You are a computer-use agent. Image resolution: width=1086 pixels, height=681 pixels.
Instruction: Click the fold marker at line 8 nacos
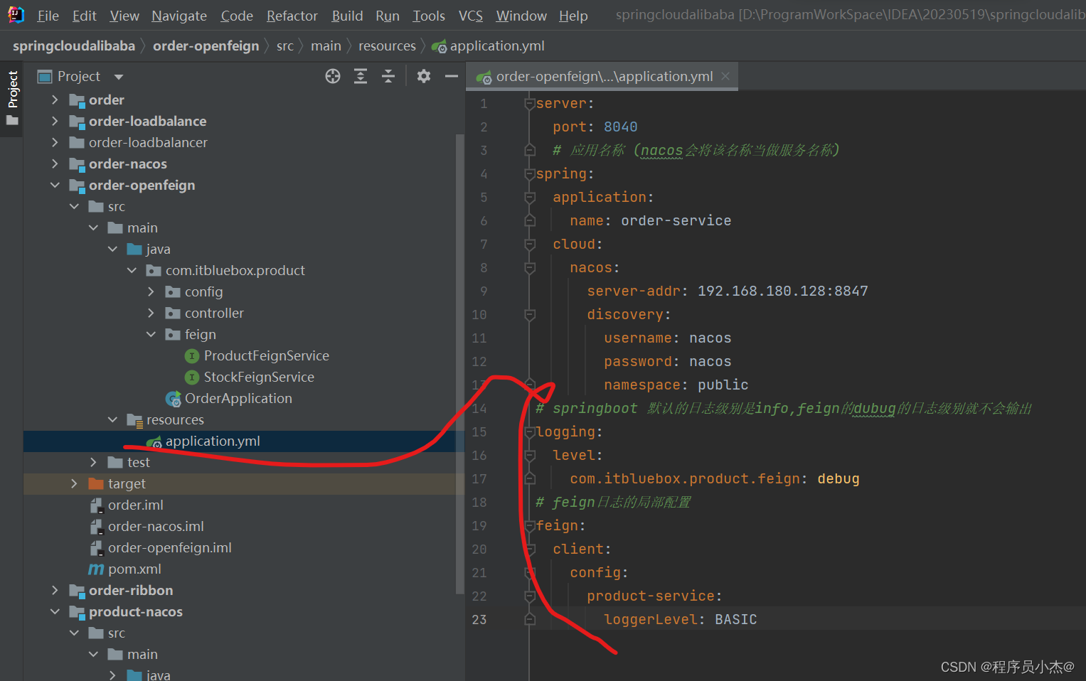point(529,267)
